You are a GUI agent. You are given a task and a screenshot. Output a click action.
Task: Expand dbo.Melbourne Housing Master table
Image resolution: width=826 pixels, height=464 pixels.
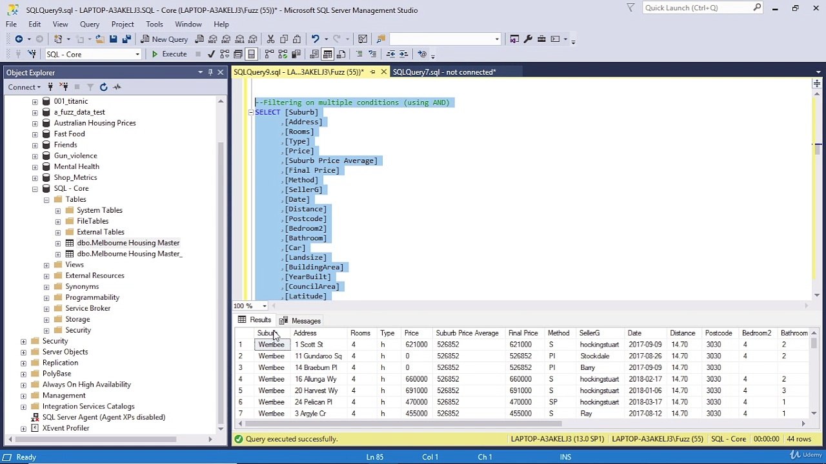coord(58,243)
